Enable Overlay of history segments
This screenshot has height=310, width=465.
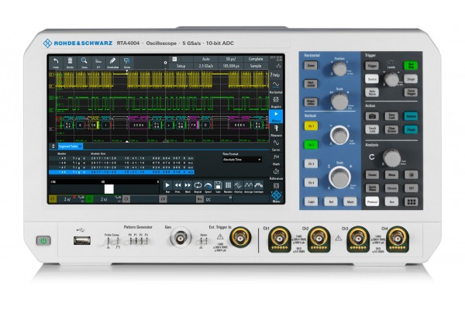pos(238,187)
